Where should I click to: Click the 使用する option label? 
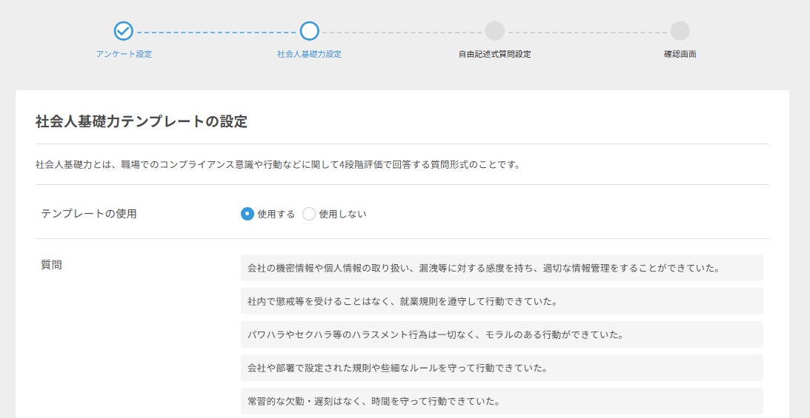(x=276, y=214)
